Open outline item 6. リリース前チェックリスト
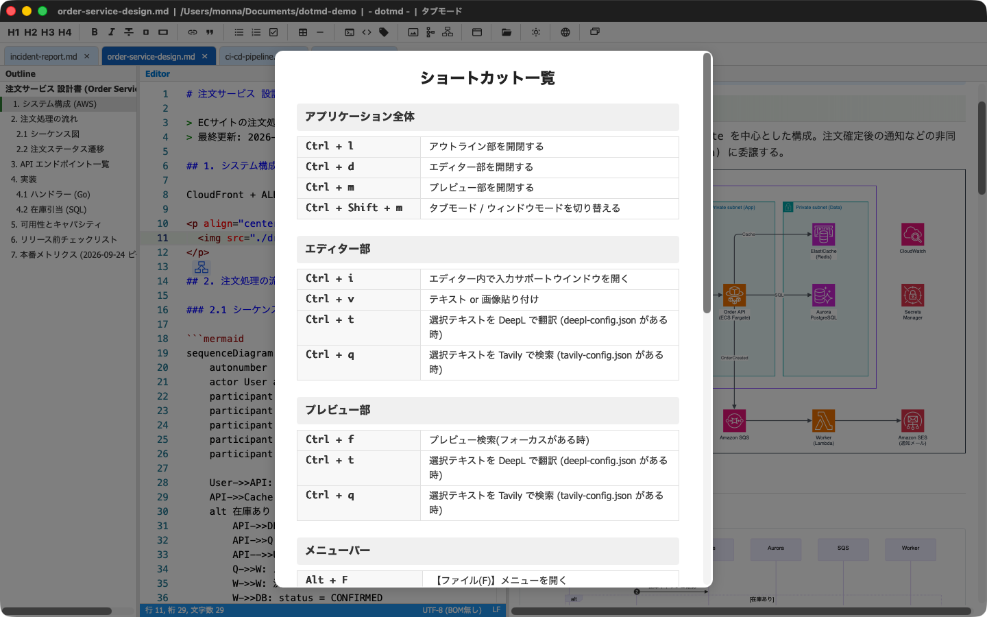The width and height of the screenshot is (987, 617). click(69, 240)
